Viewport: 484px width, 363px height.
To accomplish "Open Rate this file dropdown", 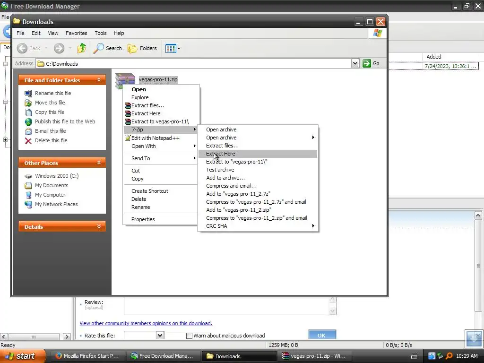I will click(160, 335).
